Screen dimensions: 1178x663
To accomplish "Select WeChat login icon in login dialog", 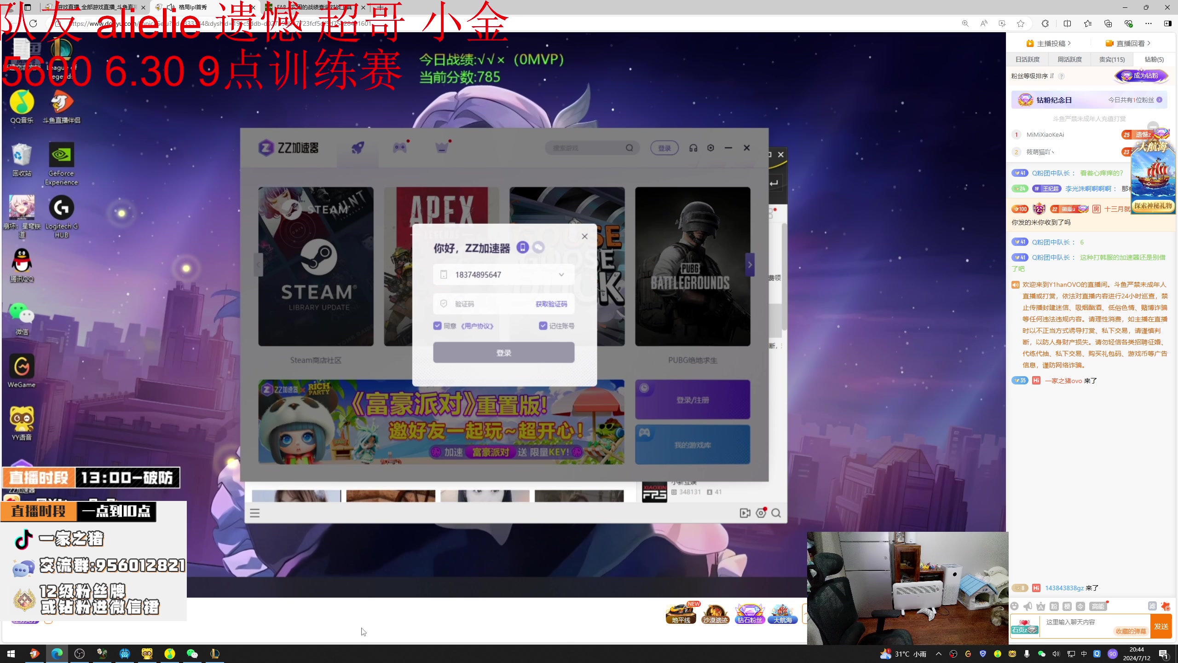I will [x=538, y=248].
